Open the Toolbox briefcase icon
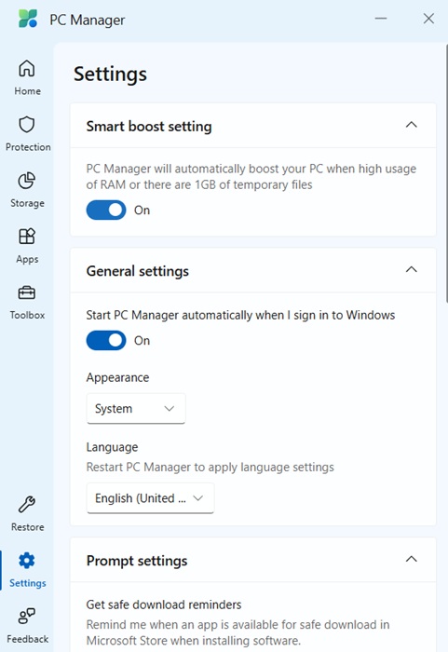The image size is (448, 652). [27, 292]
